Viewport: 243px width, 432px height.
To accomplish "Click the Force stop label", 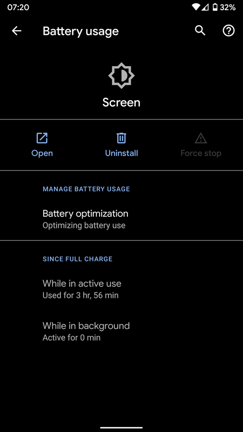I will (201, 153).
